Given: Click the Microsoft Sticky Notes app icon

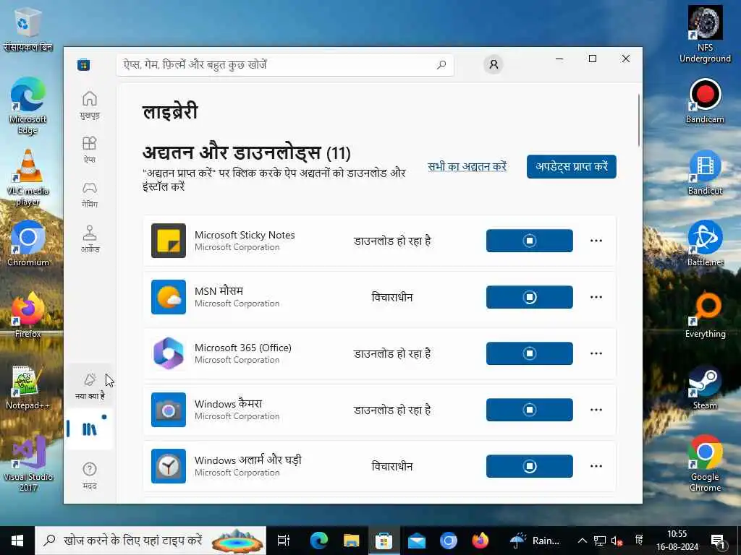Looking at the screenshot, I should tap(168, 241).
